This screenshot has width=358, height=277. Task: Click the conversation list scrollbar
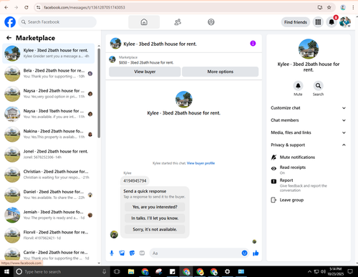(99, 93)
